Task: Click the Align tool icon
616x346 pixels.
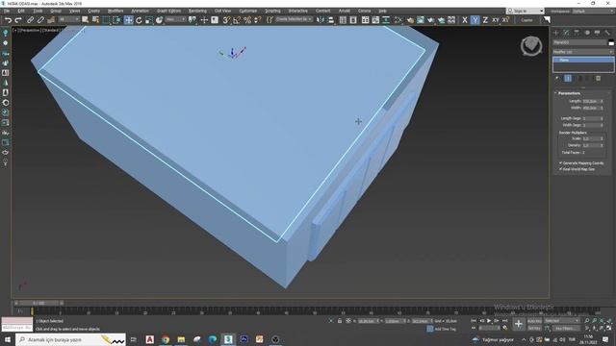Action: [x=331, y=20]
